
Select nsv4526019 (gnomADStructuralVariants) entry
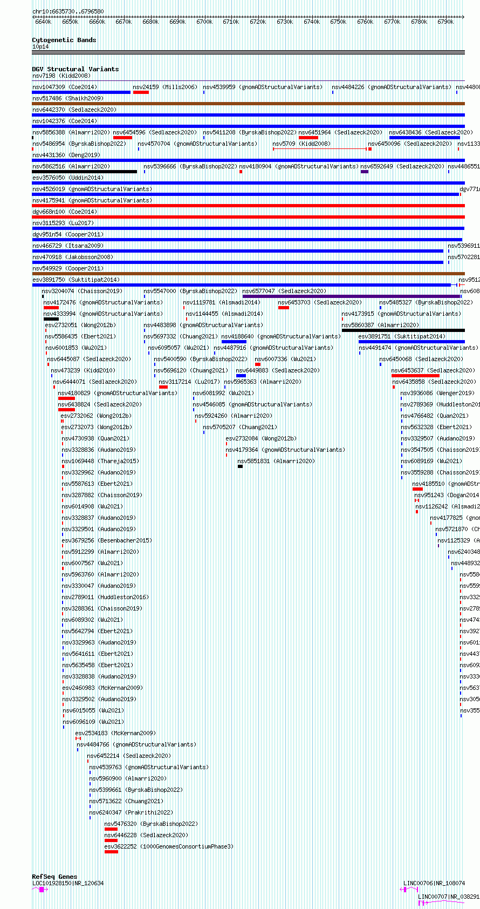pos(92,189)
